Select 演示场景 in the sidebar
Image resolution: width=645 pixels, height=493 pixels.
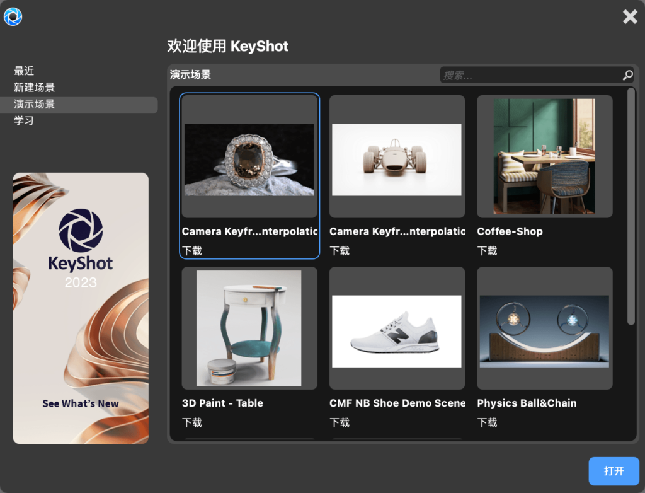coord(79,105)
